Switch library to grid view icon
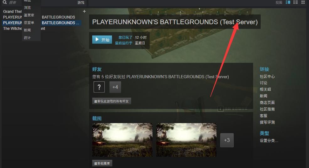The image size is (309, 168). pyautogui.click(x=303, y=3)
